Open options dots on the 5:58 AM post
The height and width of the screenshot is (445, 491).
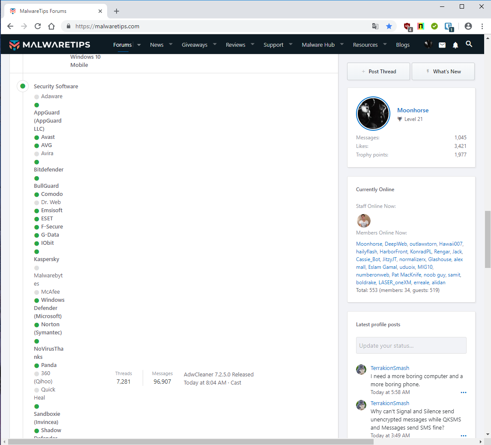pyautogui.click(x=464, y=393)
